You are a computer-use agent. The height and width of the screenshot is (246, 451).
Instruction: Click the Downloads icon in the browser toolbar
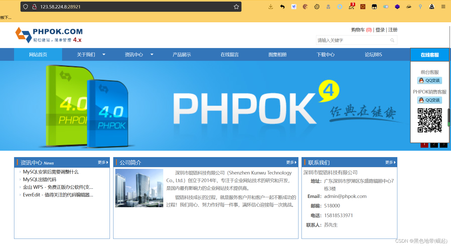[x=270, y=6]
